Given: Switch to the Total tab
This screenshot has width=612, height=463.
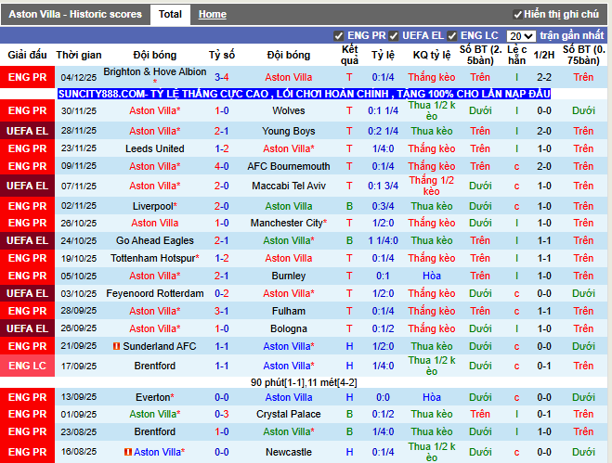Looking at the screenshot, I should tap(170, 14).
